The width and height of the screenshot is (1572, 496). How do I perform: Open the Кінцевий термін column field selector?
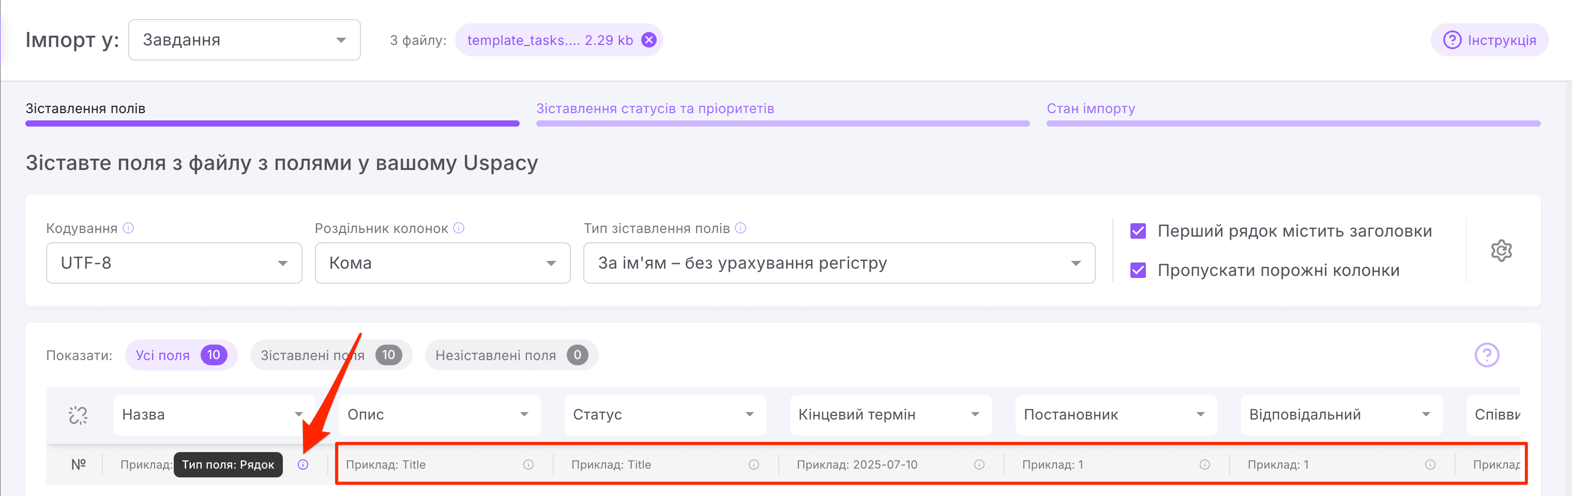pyautogui.click(x=890, y=415)
